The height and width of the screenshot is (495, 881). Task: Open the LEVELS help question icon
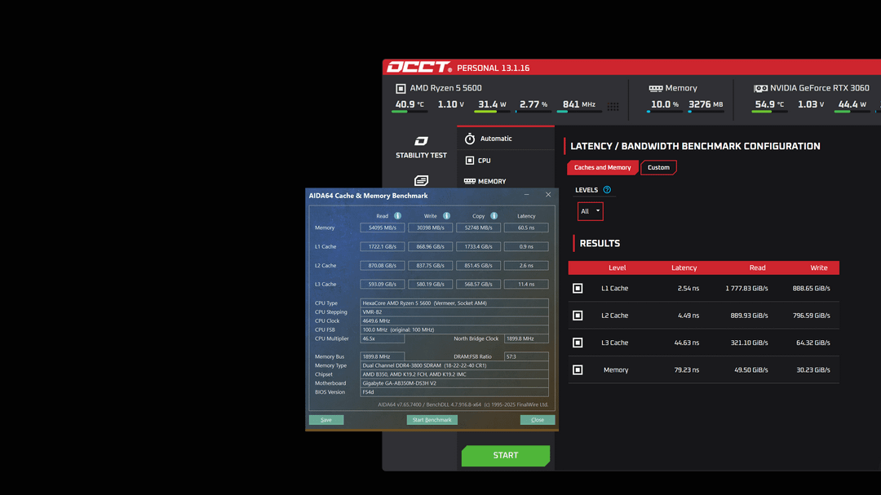tap(607, 190)
